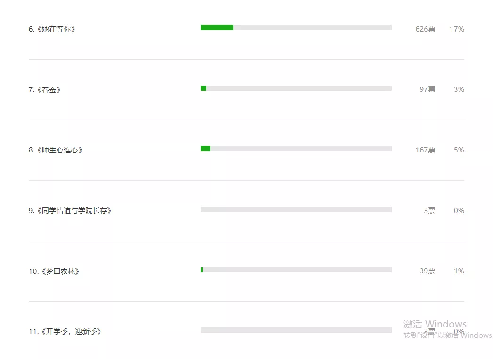The image size is (493, 359).
Task: Click the progress bar for 《她在等你》
Action: pyautogui.click(x=296, y=28)
